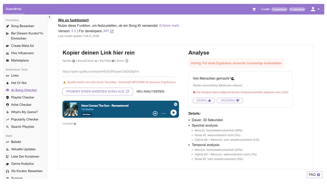This screenshot has height=184, width=327.
Task: Open the version 4.0 link
Action: click(x=74, y=31)
